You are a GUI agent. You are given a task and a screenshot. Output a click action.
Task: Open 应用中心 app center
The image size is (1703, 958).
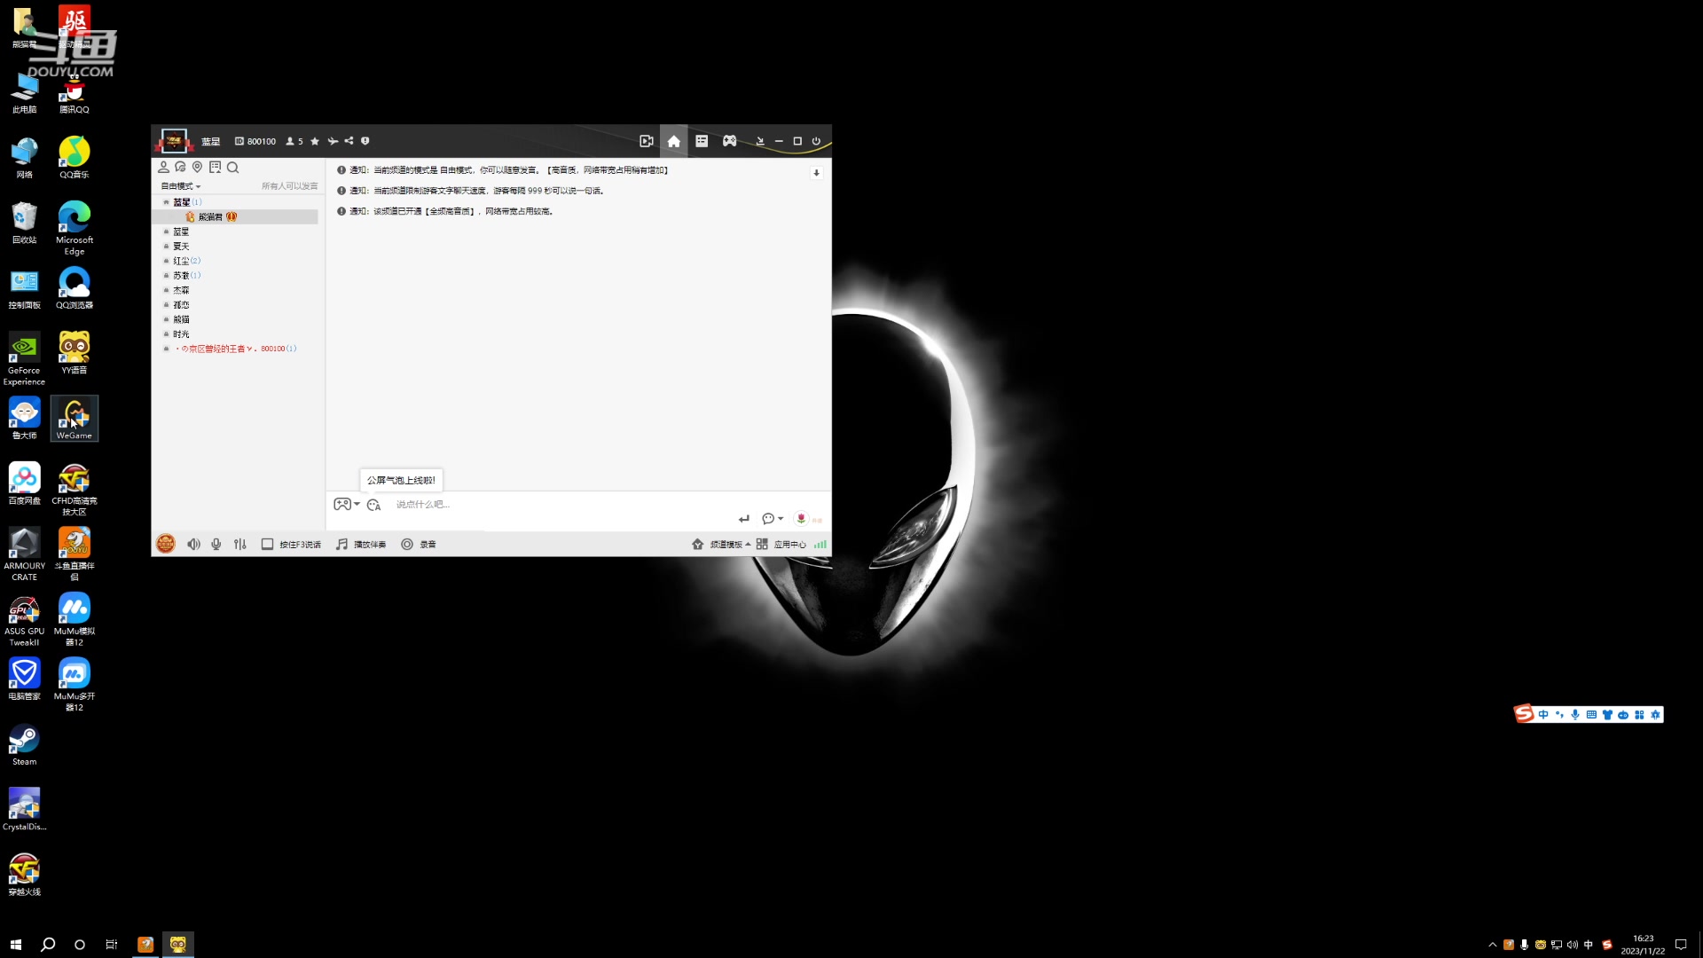(781, 544)
